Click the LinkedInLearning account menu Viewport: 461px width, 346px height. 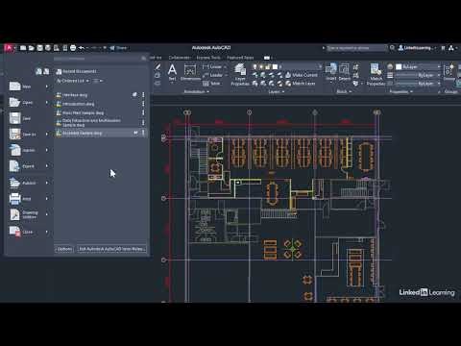pyautogui.click(x=417, y=48)
